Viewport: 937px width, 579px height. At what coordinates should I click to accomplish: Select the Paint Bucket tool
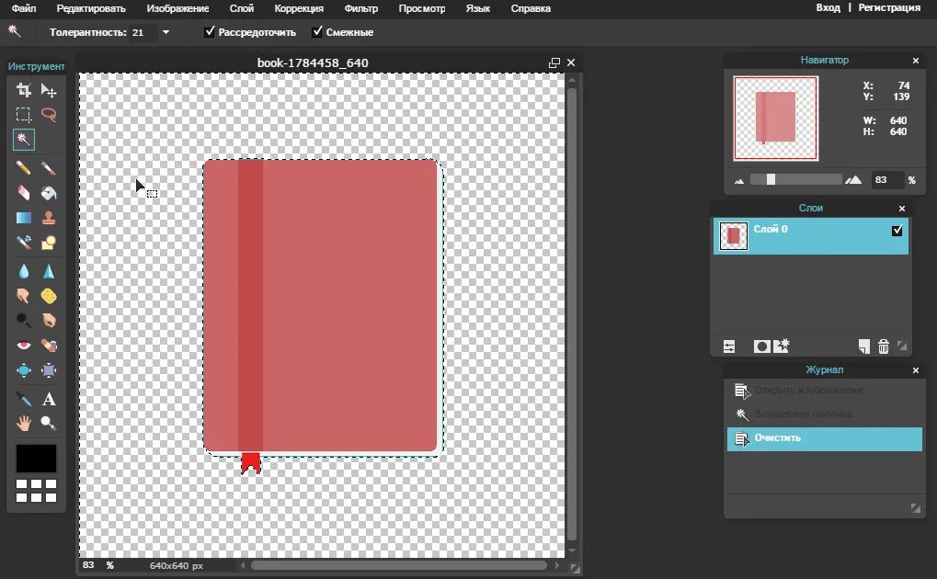49,192
